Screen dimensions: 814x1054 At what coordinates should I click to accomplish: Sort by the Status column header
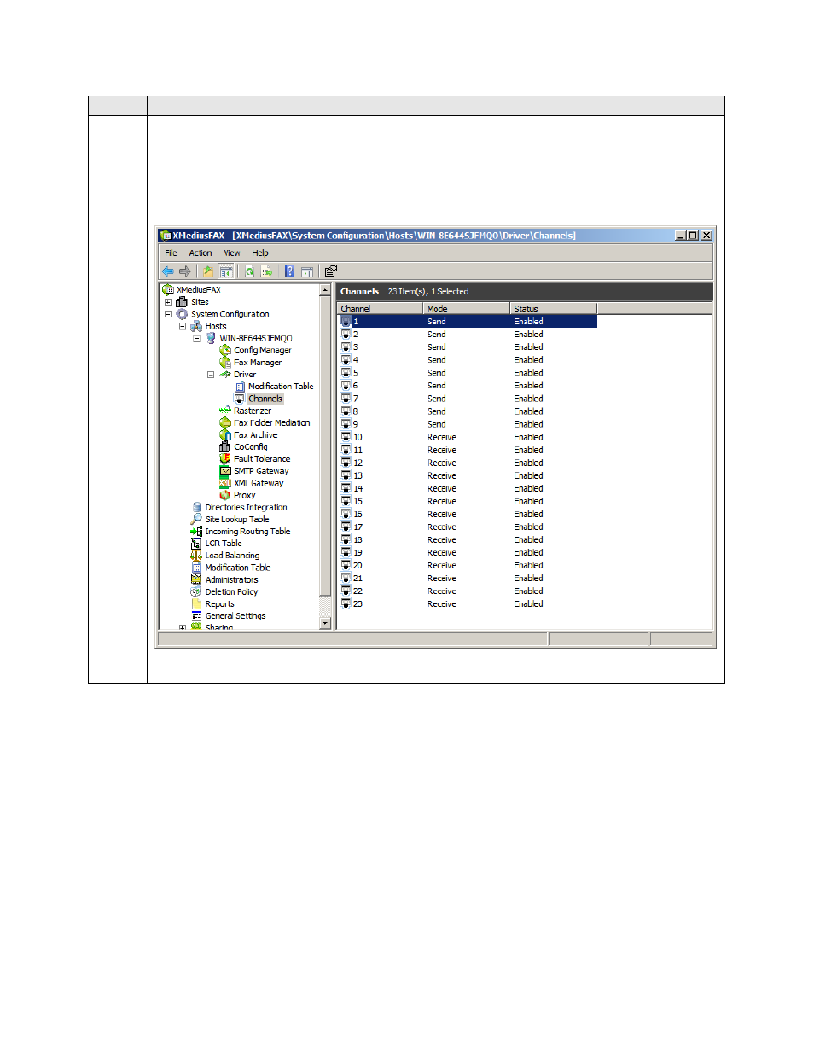(554, 308)
